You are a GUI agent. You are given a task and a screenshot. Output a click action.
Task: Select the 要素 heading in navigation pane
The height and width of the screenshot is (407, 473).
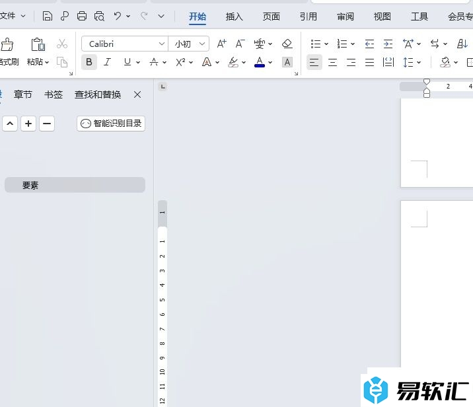[x=75, y=185]
